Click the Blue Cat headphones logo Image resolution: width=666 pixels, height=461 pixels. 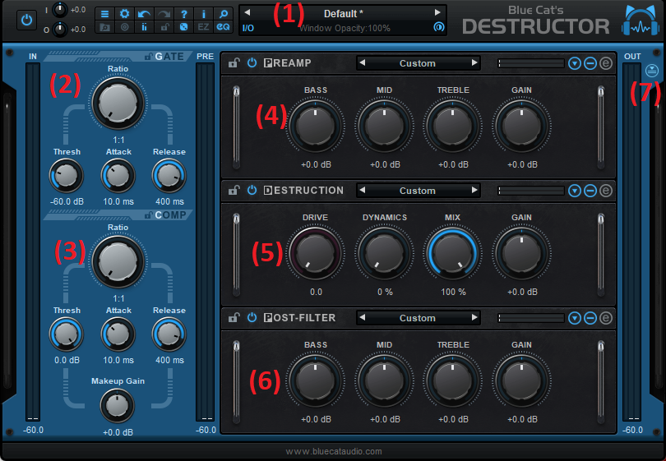[x=641, y=21]
